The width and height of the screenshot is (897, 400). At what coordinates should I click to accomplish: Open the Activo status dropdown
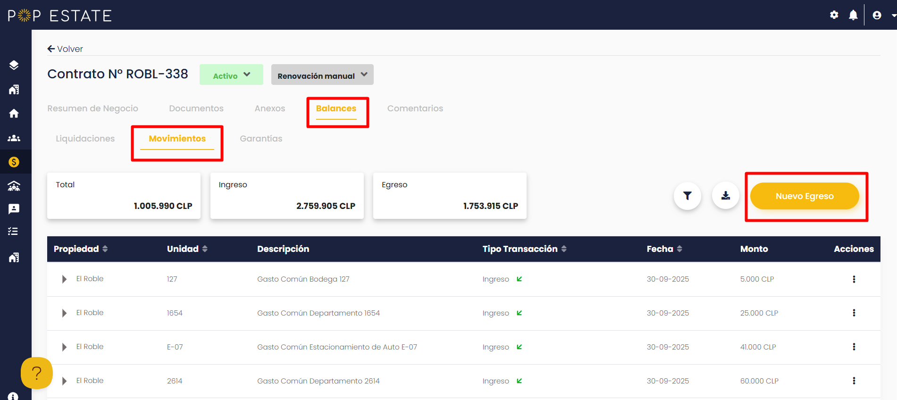coord(231,75)
